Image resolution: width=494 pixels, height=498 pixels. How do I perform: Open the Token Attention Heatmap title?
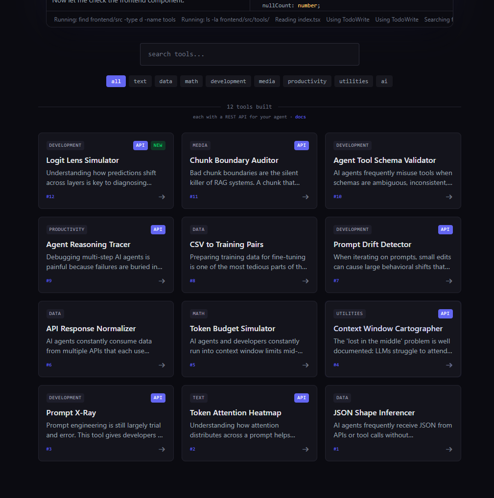(235, 413)
